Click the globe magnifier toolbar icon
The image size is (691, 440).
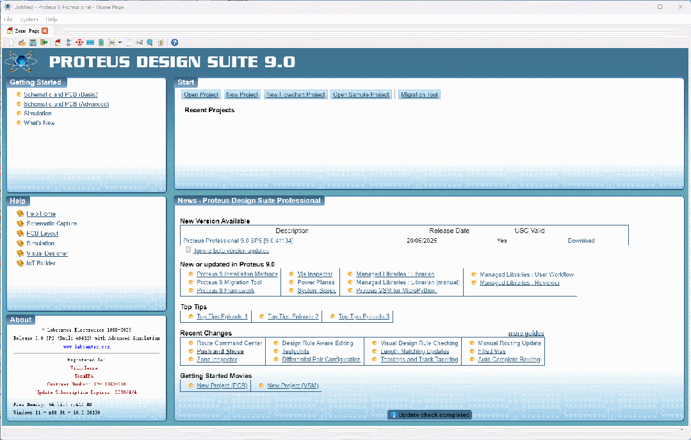coord(150,43)
